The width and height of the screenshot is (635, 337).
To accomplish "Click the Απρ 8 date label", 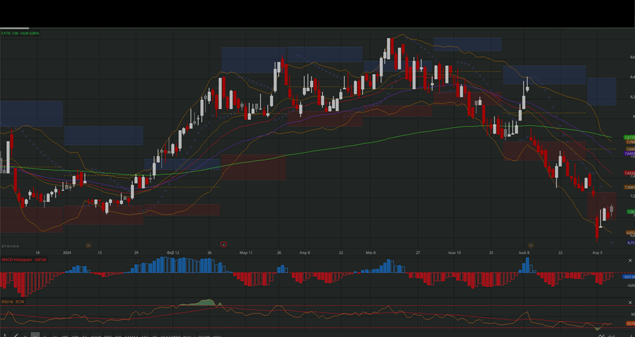I will 305,253.
